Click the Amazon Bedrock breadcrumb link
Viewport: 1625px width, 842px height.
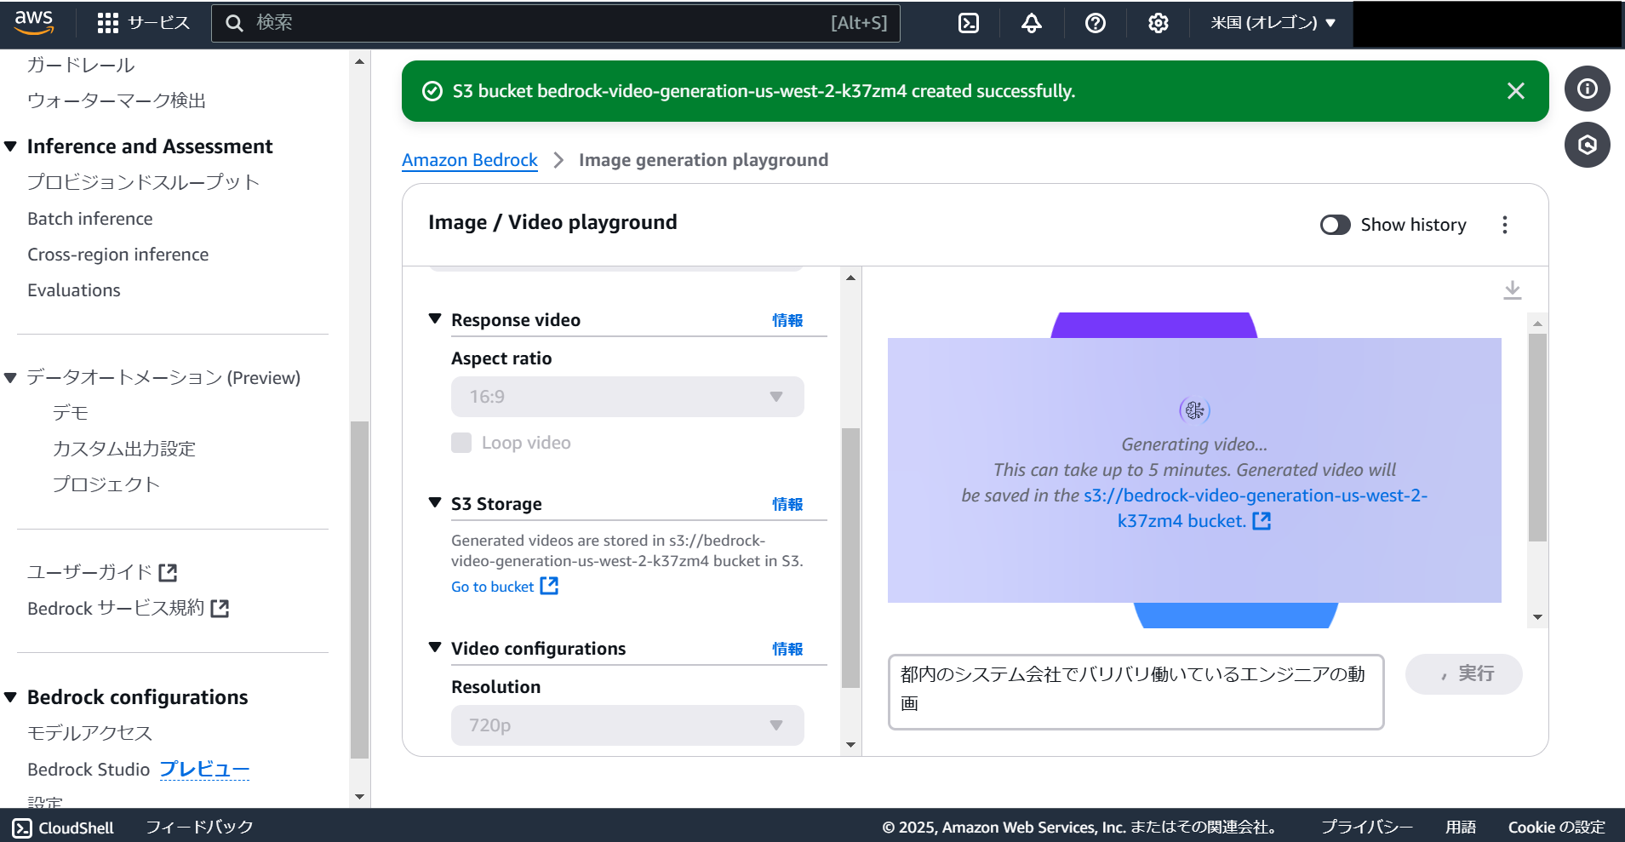coord(470,160)
